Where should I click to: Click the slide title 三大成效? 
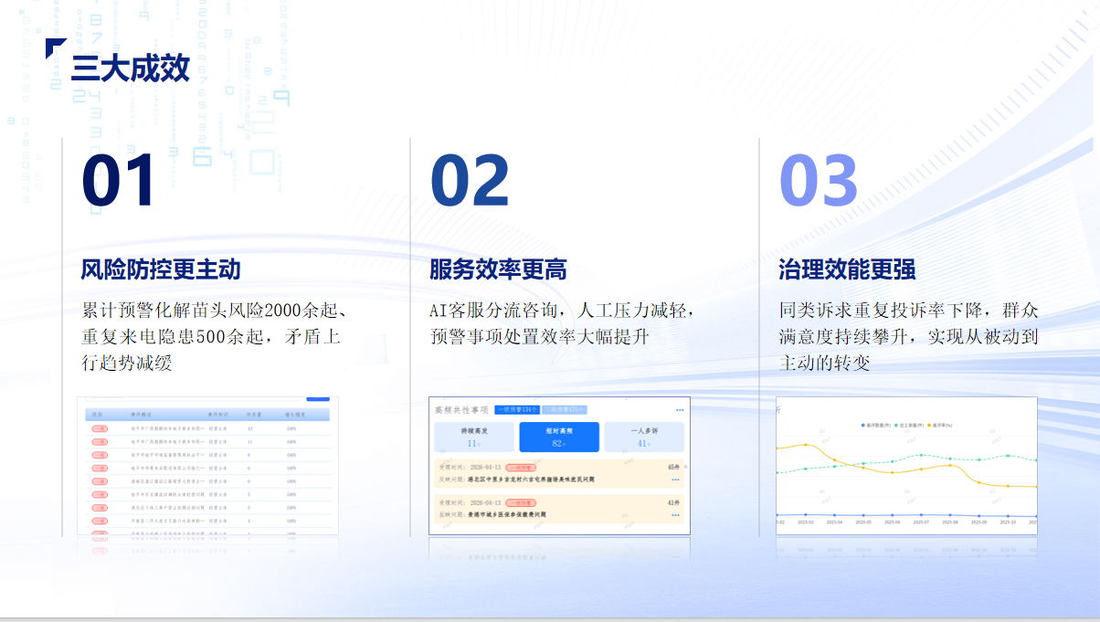coord(131,69)
